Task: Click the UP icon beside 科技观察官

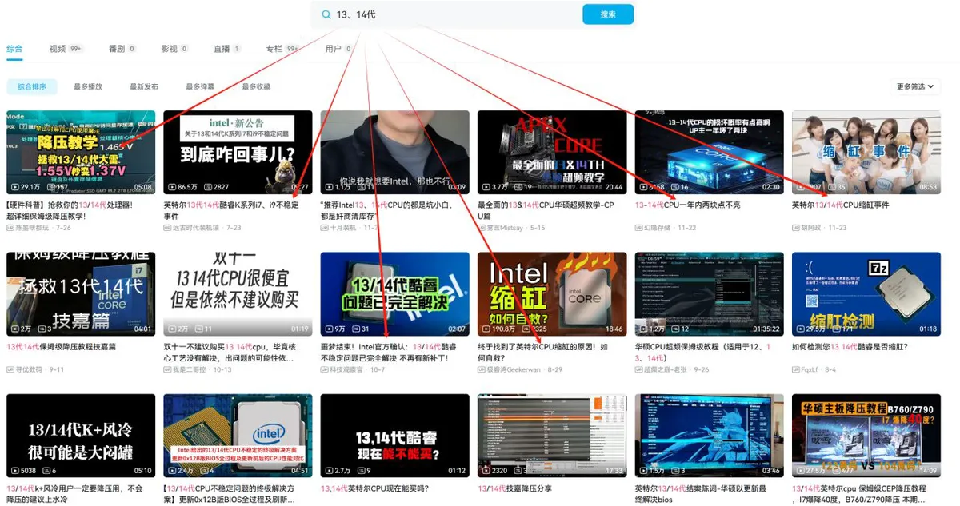Action: click(x=325, y=369)
